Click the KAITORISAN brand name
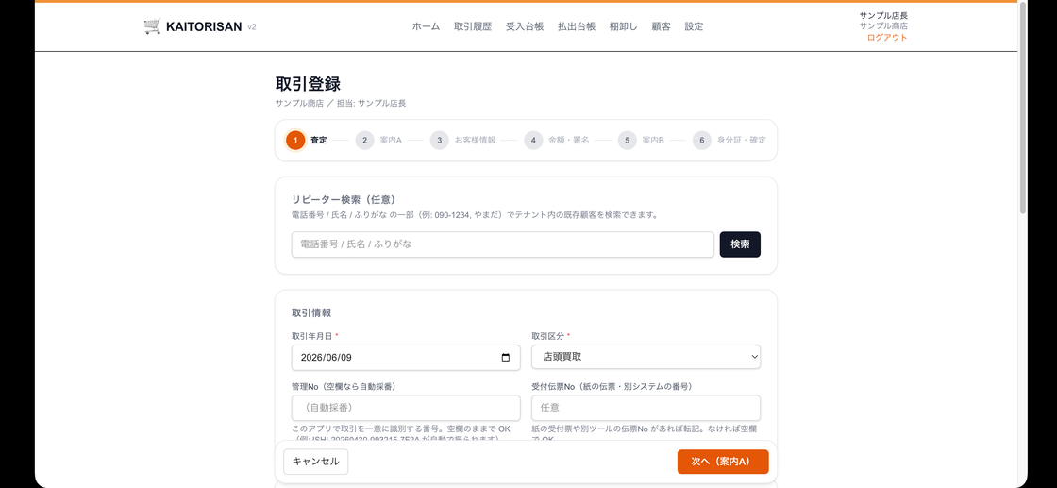Screen dimensions: 1057x488 204,27
